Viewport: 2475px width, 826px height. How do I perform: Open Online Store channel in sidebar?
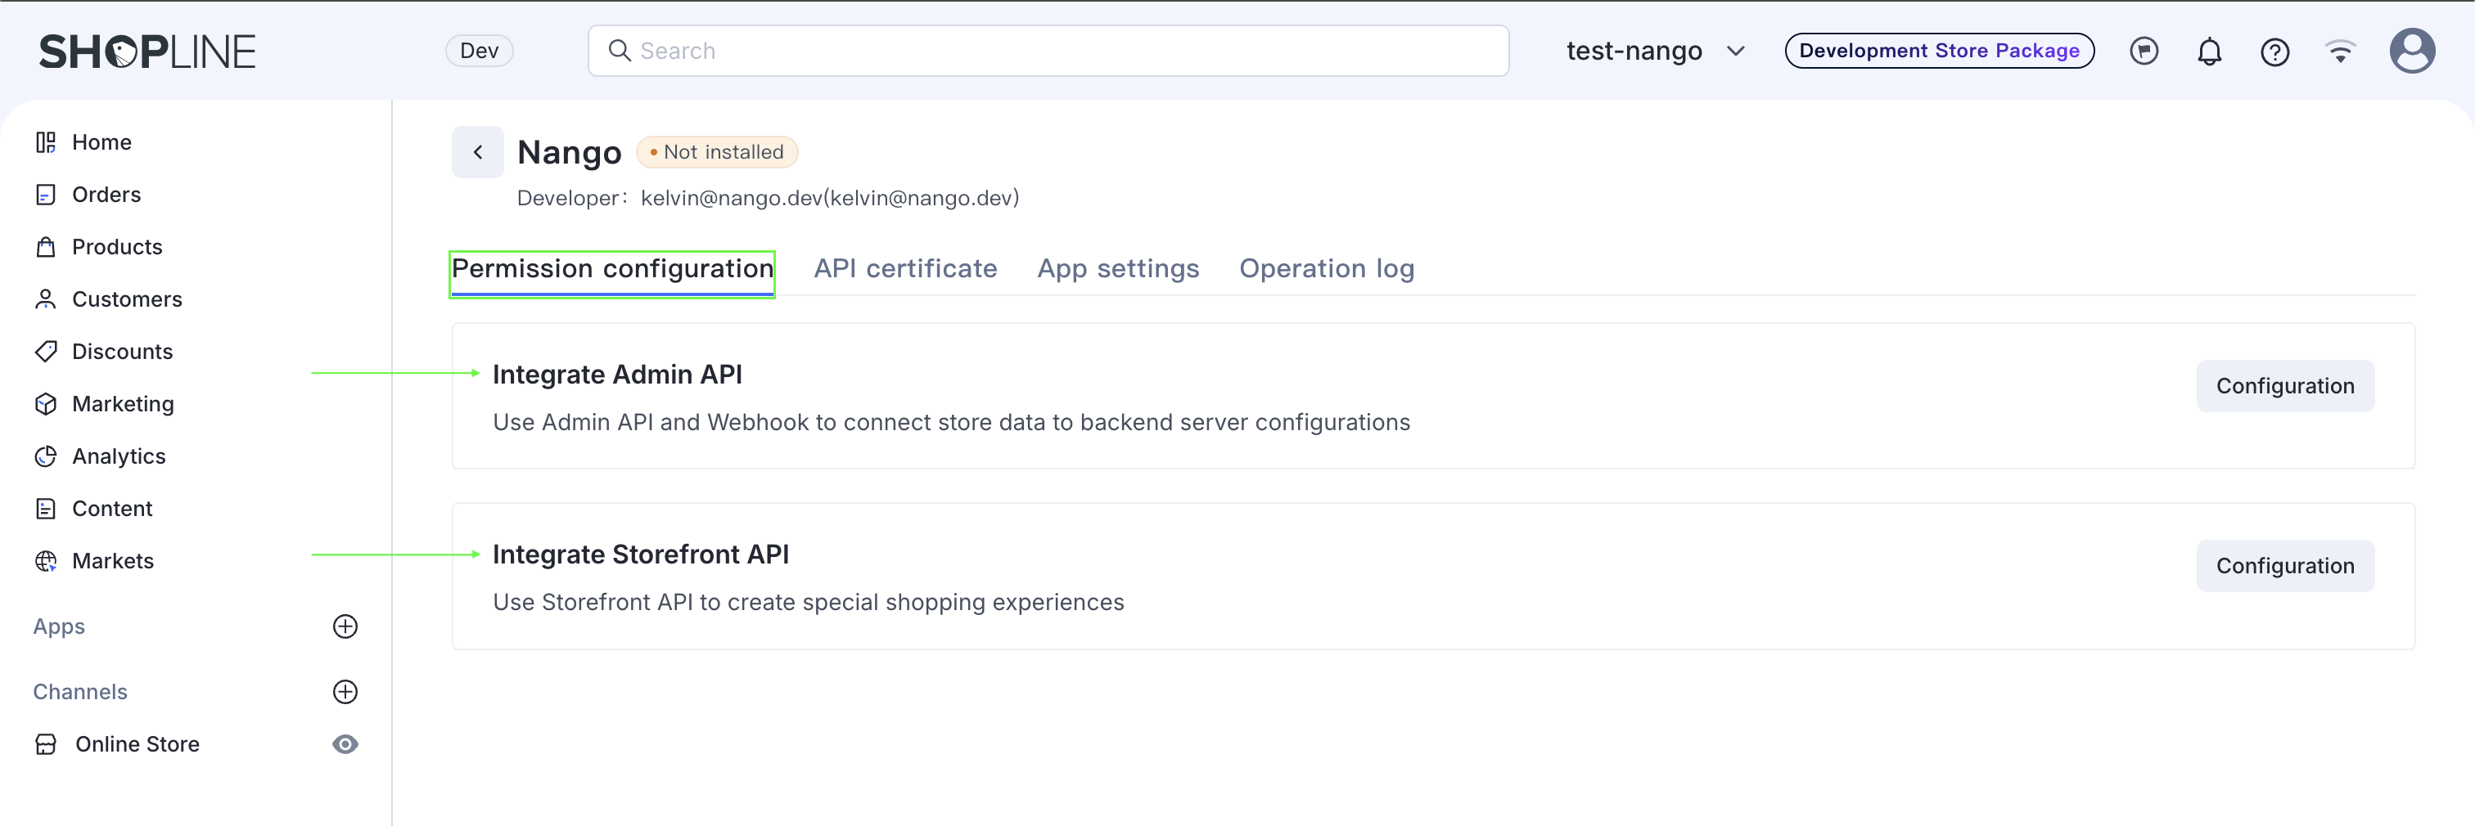(137, 744)
